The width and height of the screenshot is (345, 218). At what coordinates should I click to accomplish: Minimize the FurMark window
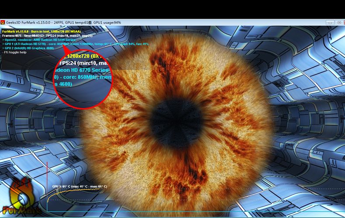(330, 22)
